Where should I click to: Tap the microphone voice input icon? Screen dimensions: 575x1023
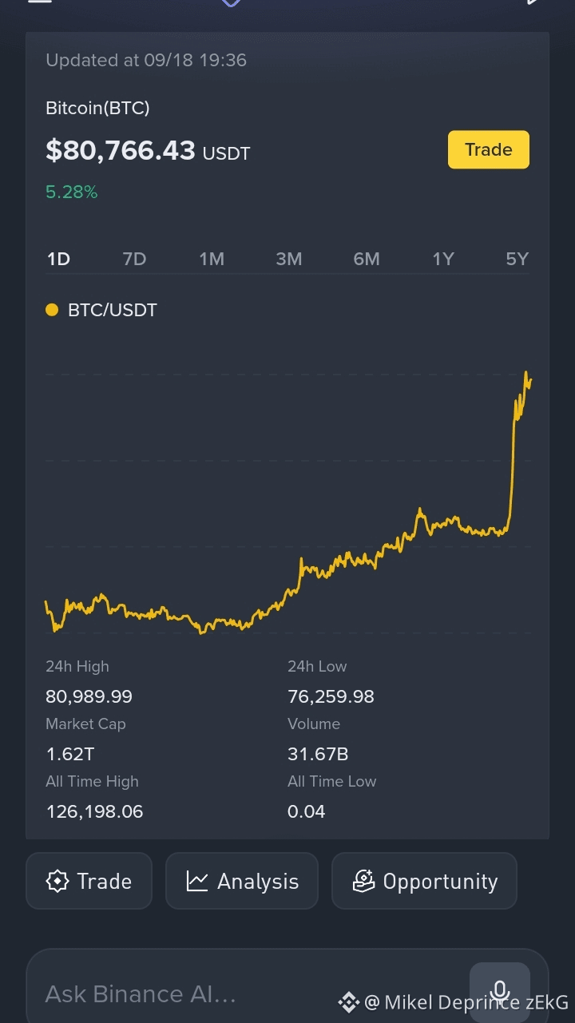tap(500, 992)
